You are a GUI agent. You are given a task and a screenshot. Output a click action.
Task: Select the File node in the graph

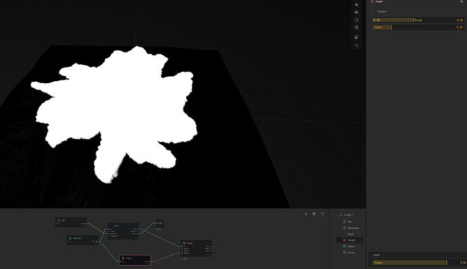[71, 222]
